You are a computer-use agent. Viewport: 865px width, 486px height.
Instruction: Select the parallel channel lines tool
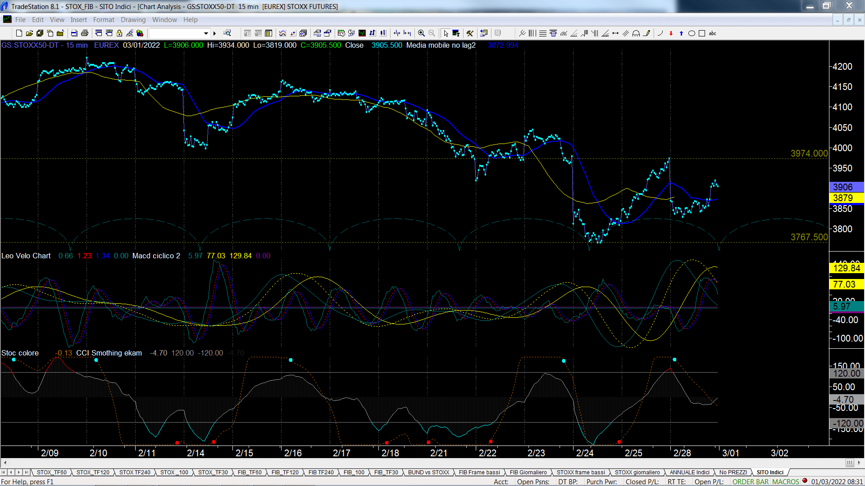(x=626, y=33)
